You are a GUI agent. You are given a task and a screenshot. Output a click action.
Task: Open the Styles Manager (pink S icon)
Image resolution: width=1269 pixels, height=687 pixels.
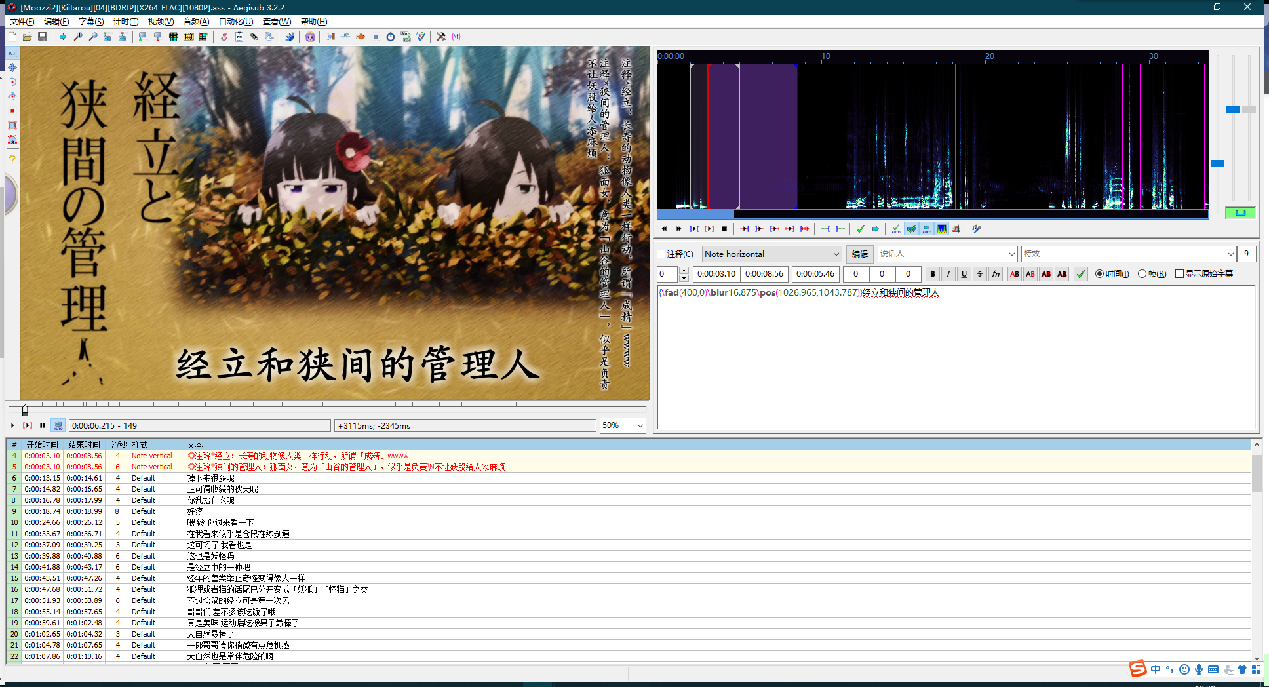[224, 37]
